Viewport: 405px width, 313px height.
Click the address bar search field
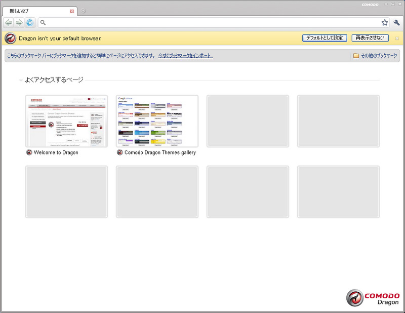(213, 23)
